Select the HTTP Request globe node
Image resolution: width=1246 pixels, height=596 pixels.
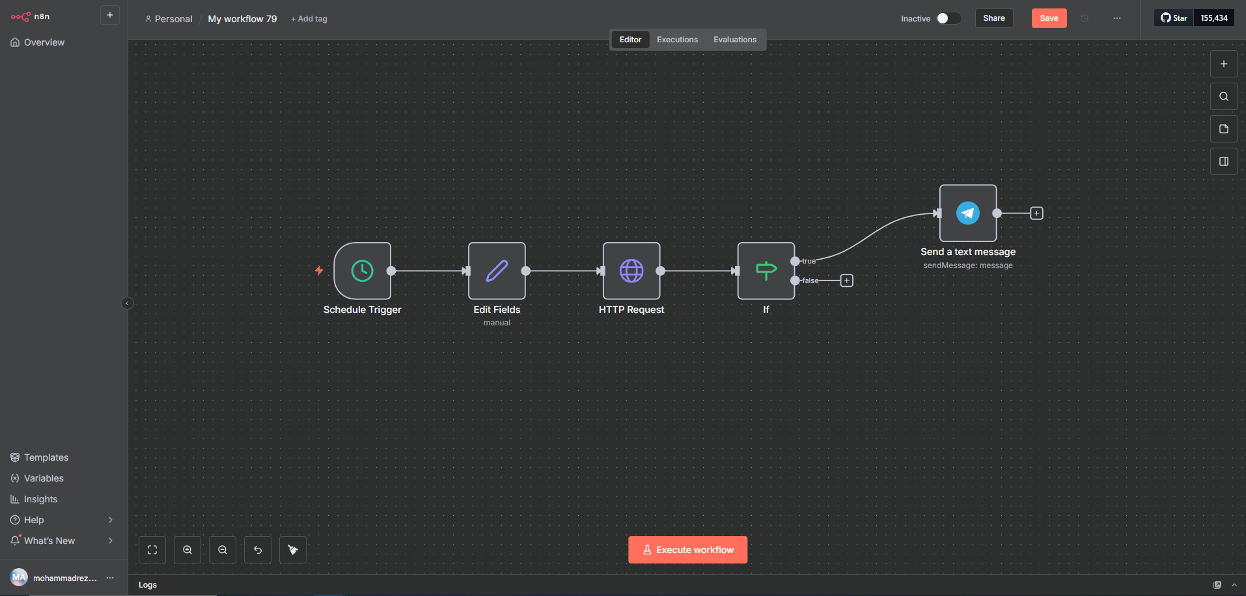(631, 271)
